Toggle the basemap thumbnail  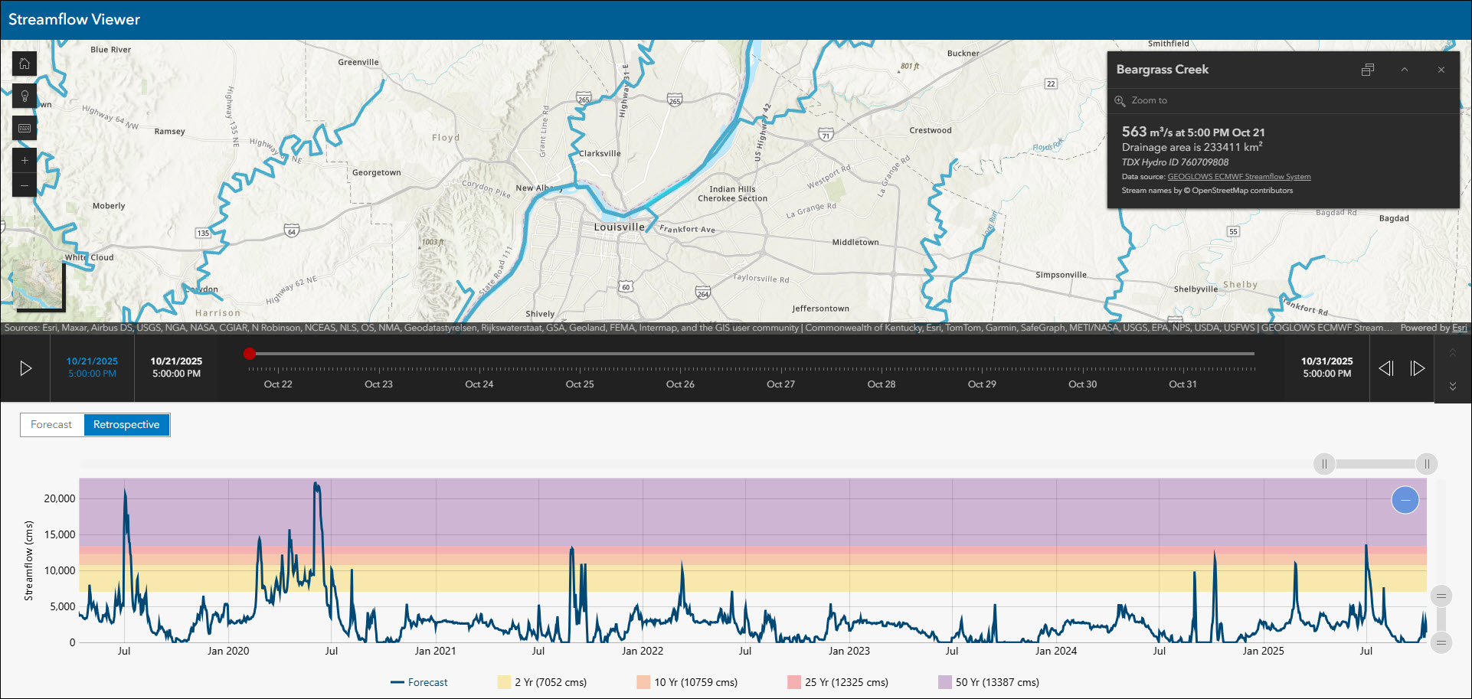pos(38,284)
